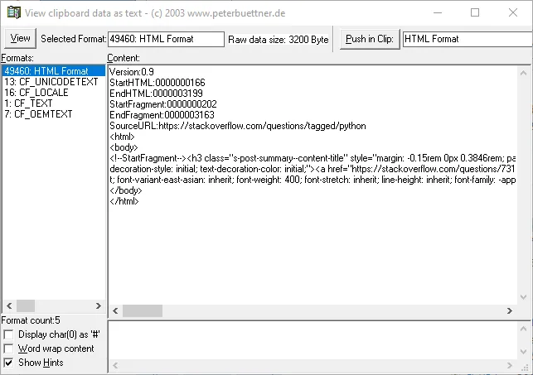Click the clipboard viewer app icon in title bar
Image resolution: width=533 pixels, height=375 pixels.
point(14,12)
